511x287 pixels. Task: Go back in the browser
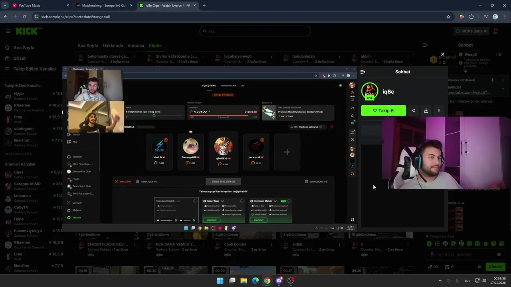click(6, 17)
